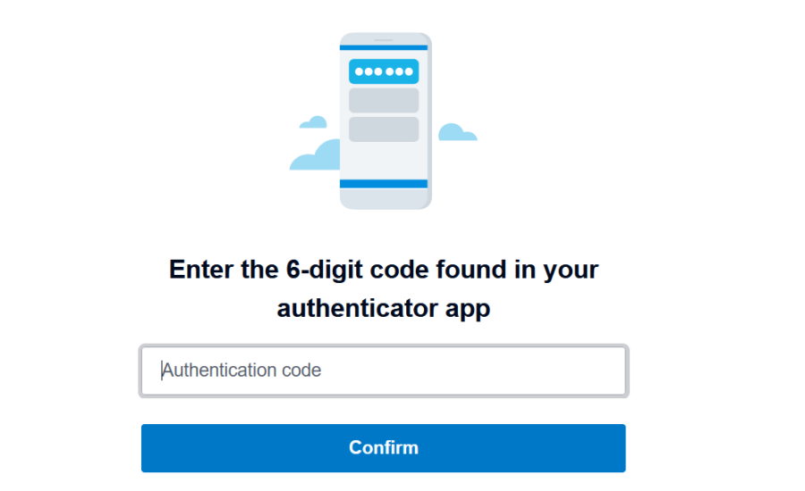Click the "authenticator app" heading line
The height and width of the screenshot is (491, 805).
(384, 309)
